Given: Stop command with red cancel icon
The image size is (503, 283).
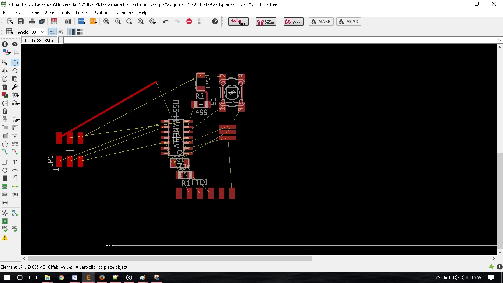Looking at the screenshot, I should click(x=189, y=21).
